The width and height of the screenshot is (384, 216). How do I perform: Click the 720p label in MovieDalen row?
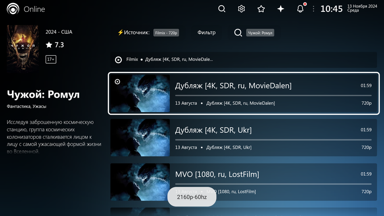click(x=366, y=103)
